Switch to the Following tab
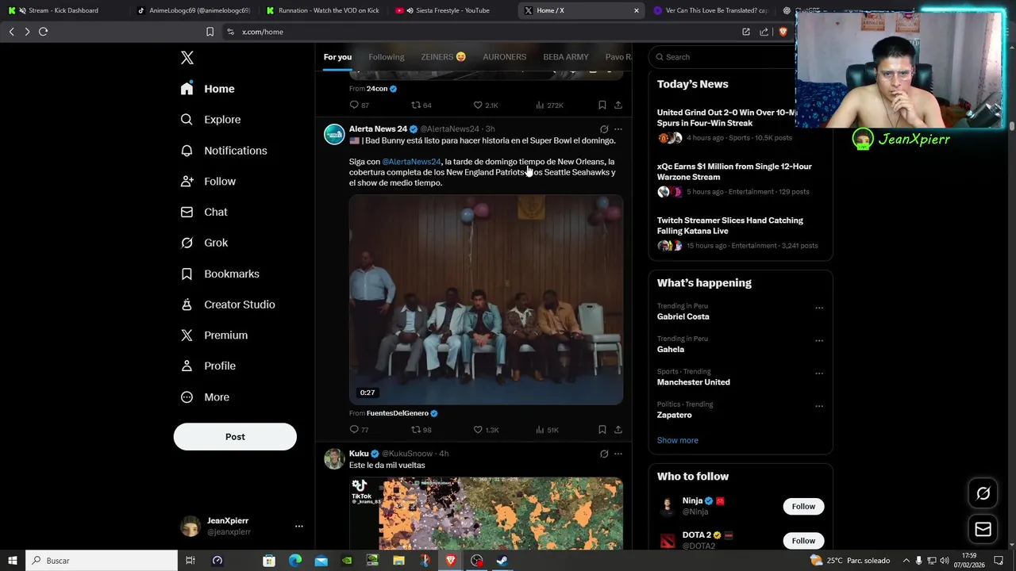 click(x=387, y=57)
